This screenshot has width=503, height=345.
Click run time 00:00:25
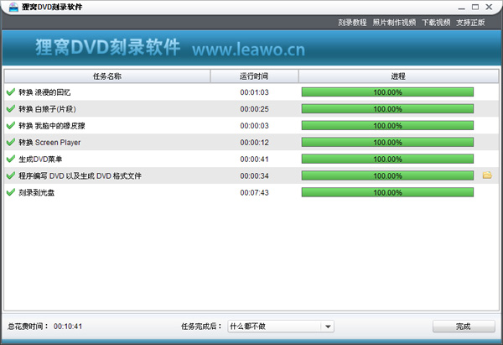tap(254, 109)
